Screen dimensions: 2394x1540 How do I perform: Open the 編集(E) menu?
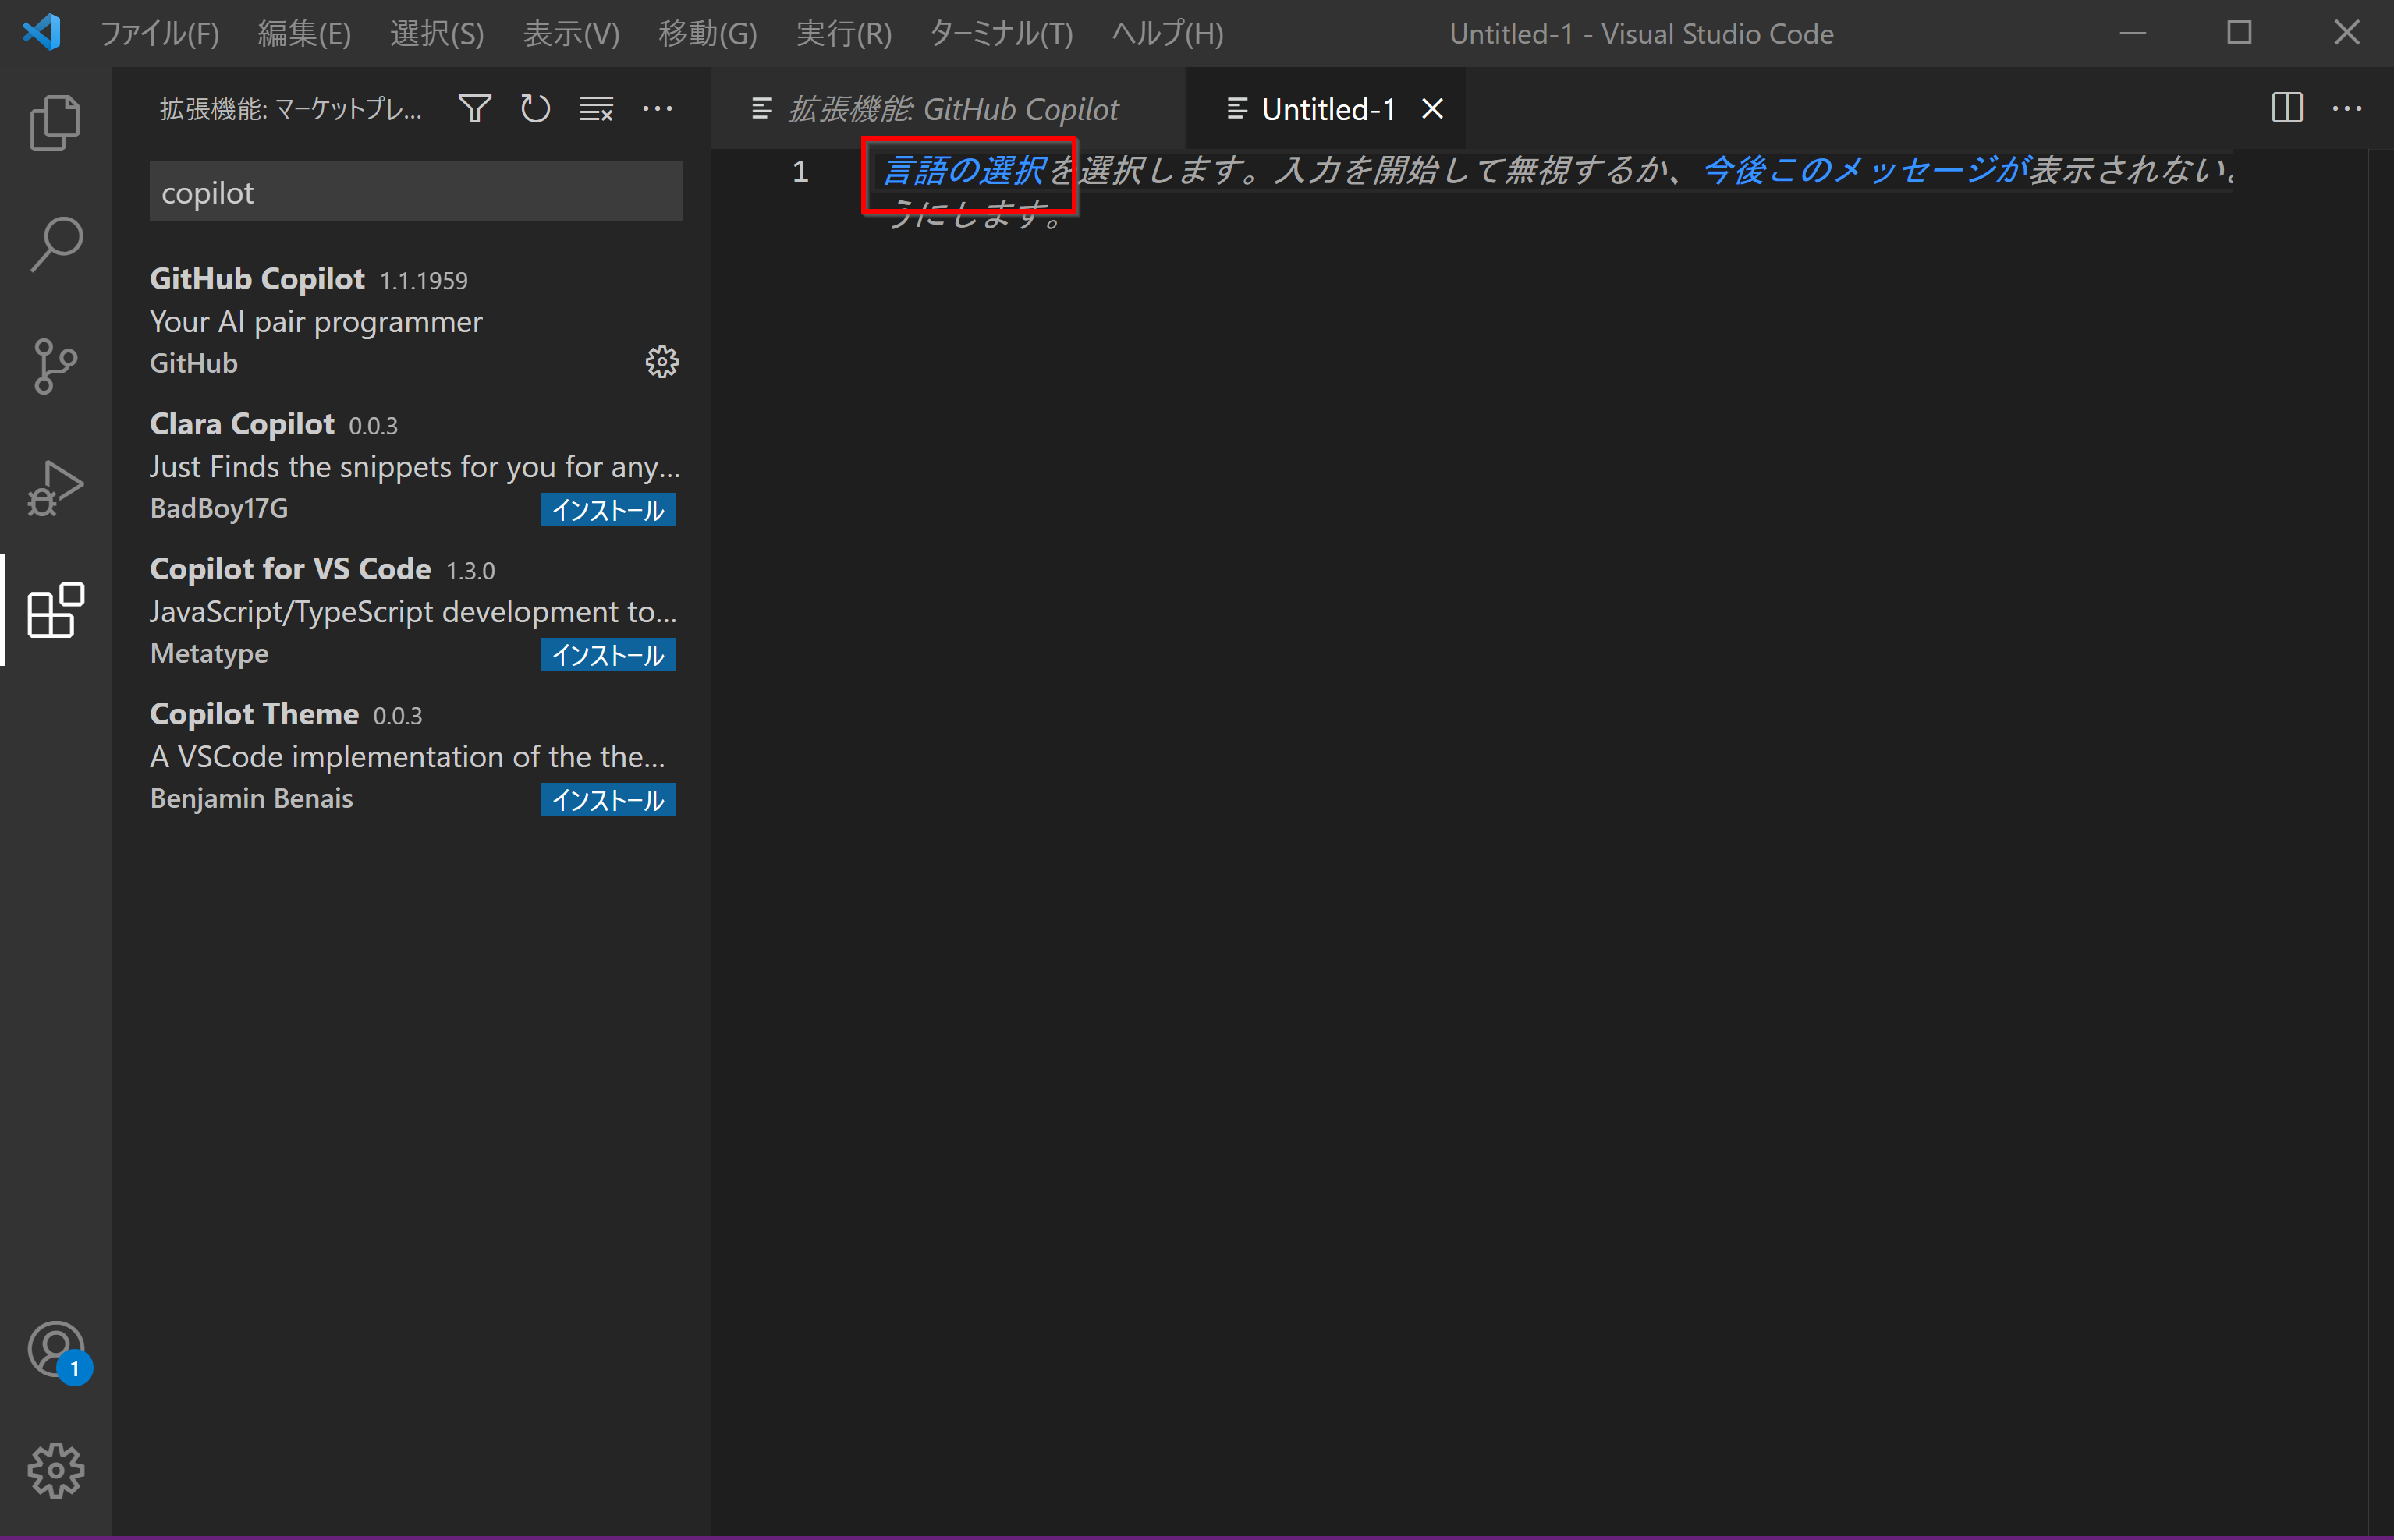coord(304,34)
